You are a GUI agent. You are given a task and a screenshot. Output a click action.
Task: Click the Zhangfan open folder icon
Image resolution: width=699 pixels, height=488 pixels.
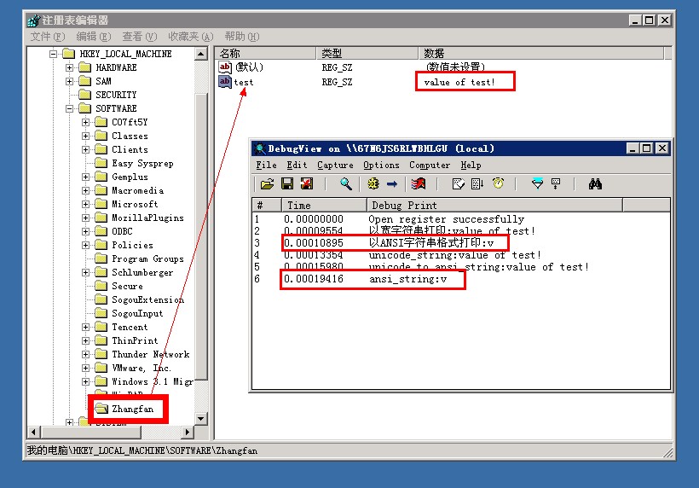pyautogui.click(x=101, y=408)
